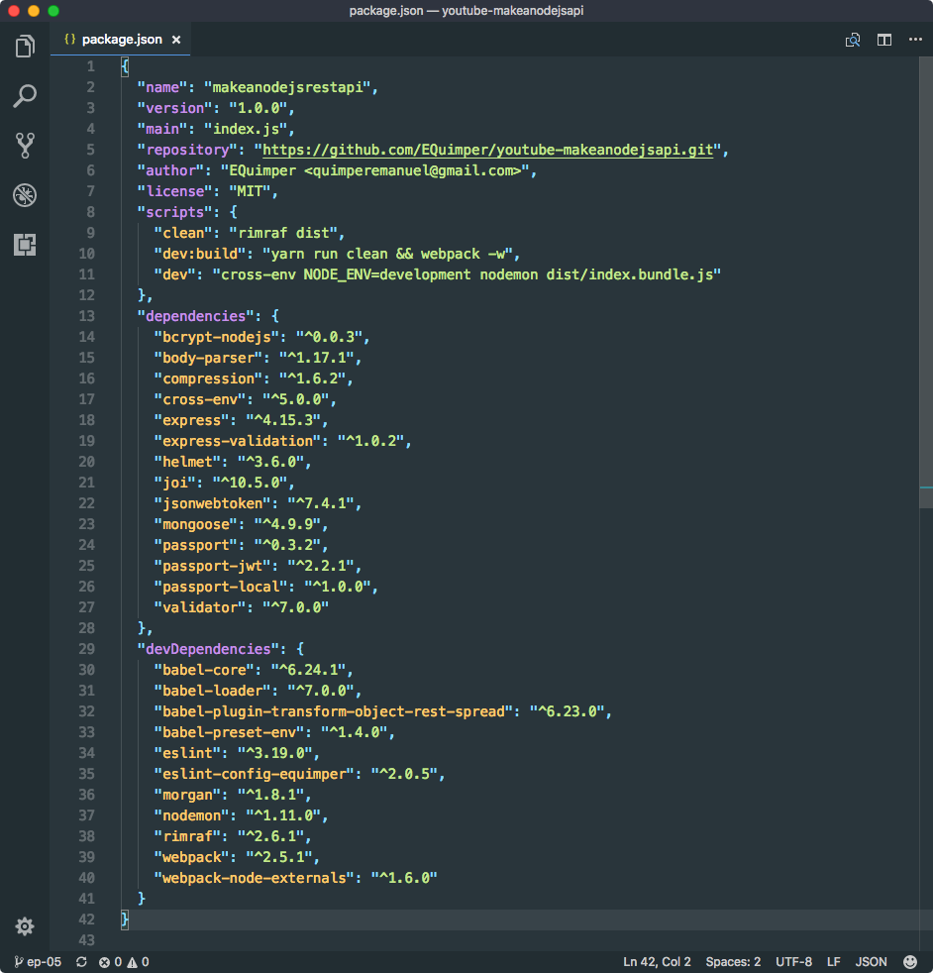Open the JSON language mode picker
Viewport: 933px width, 973px height.
871,961
